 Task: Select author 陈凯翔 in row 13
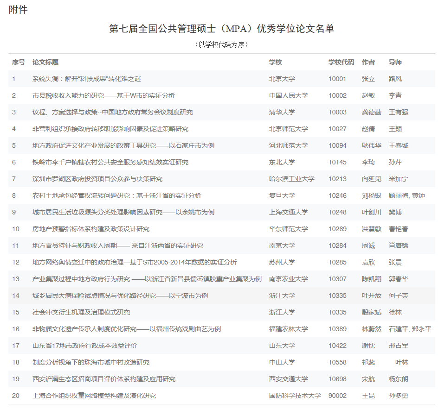click(371, 279)
